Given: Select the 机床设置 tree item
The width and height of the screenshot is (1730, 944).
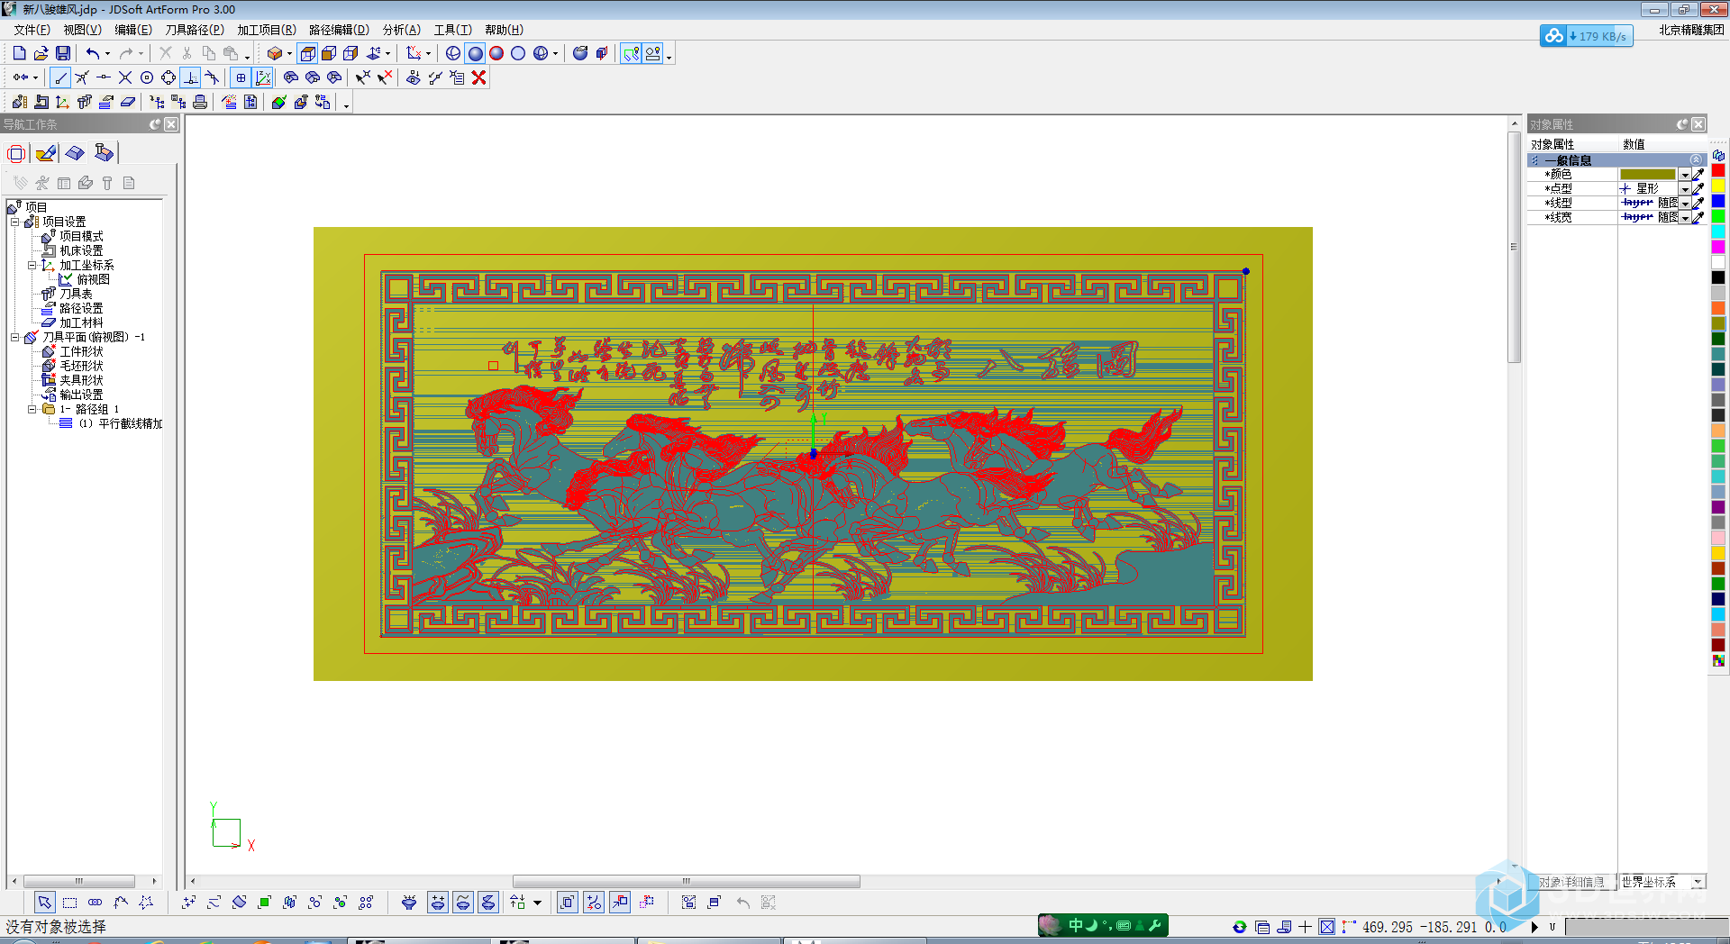Looking at the screenshot, I should pos(81,250).
